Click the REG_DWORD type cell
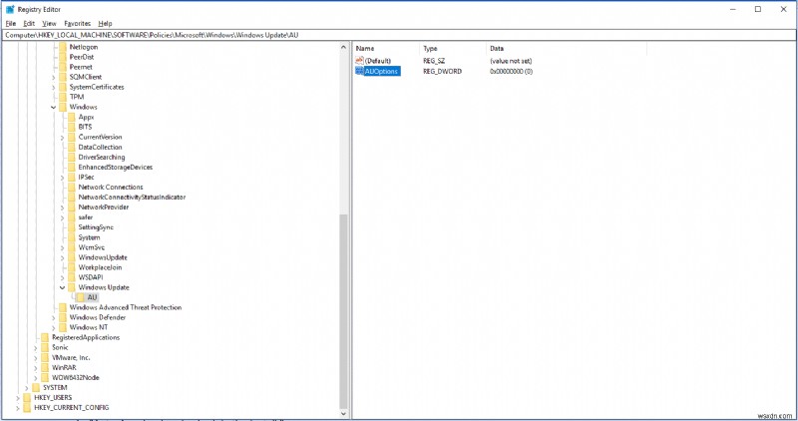798x421 pixels. click(442, 71)
